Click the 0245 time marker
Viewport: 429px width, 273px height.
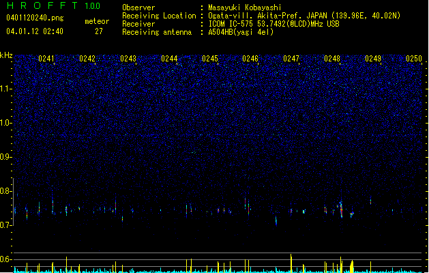pos(210,58)
